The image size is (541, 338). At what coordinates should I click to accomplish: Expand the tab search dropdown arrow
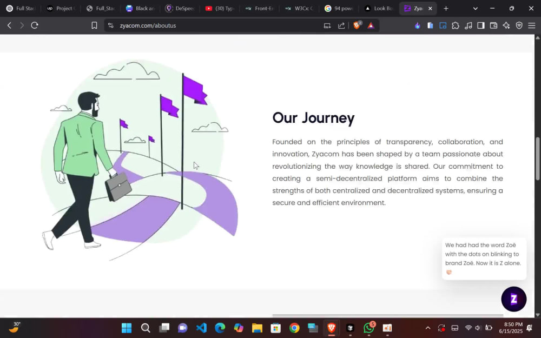[x=475, y=9]
